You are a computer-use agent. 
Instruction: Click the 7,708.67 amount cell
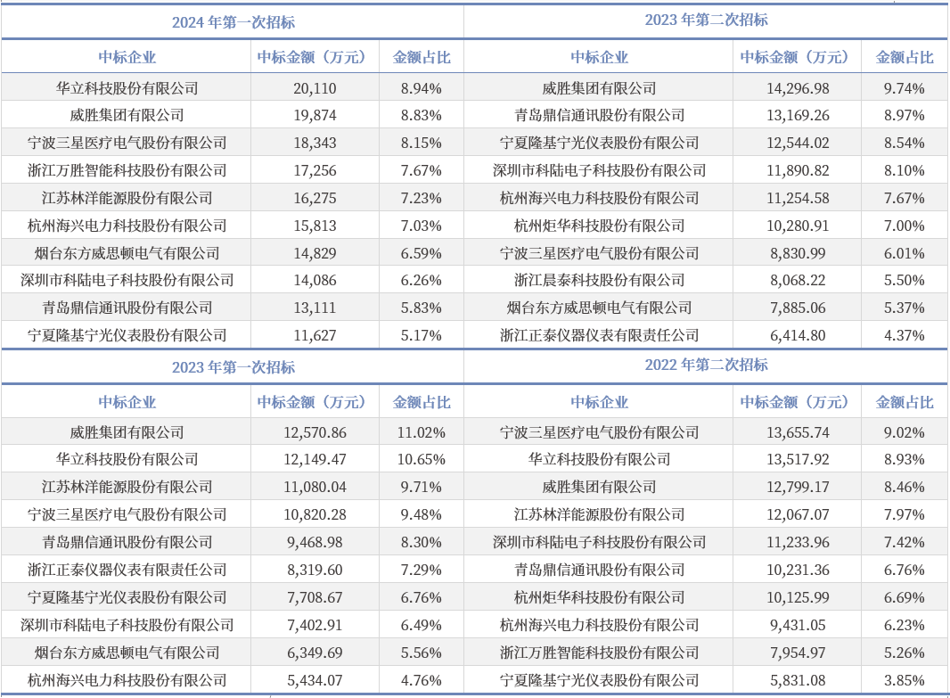315,597
